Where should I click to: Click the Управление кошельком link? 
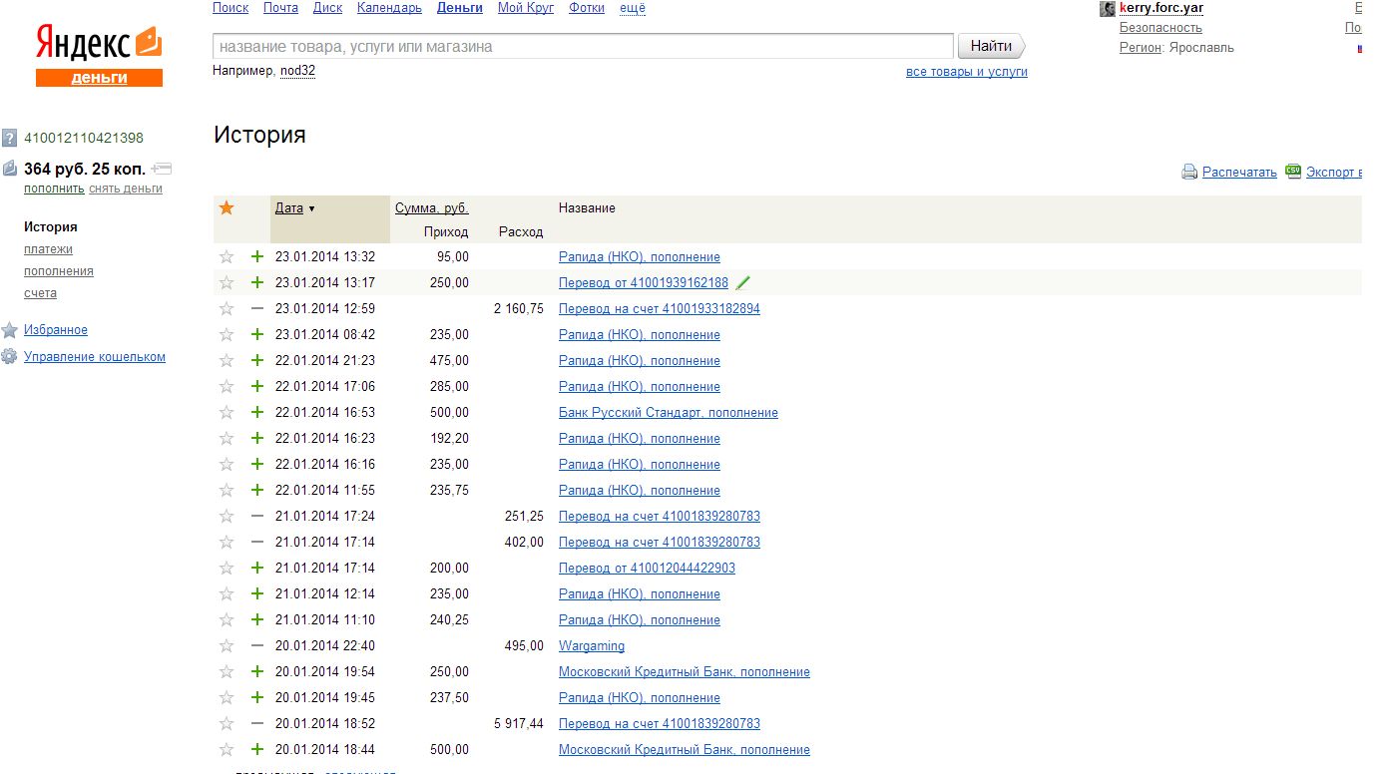tap(95, 357)
